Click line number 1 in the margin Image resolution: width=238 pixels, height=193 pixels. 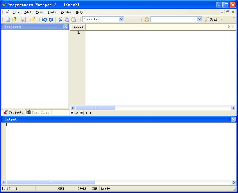[x=78, y=33]
